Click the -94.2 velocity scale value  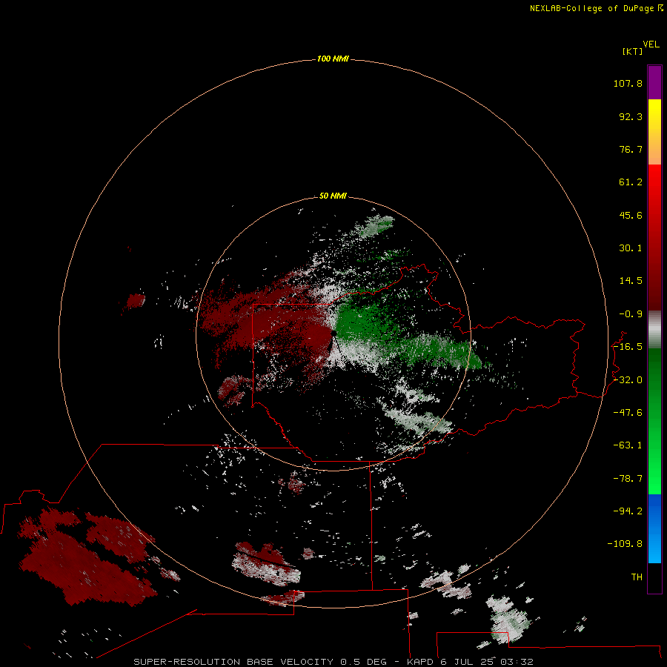tap(628, 511)
